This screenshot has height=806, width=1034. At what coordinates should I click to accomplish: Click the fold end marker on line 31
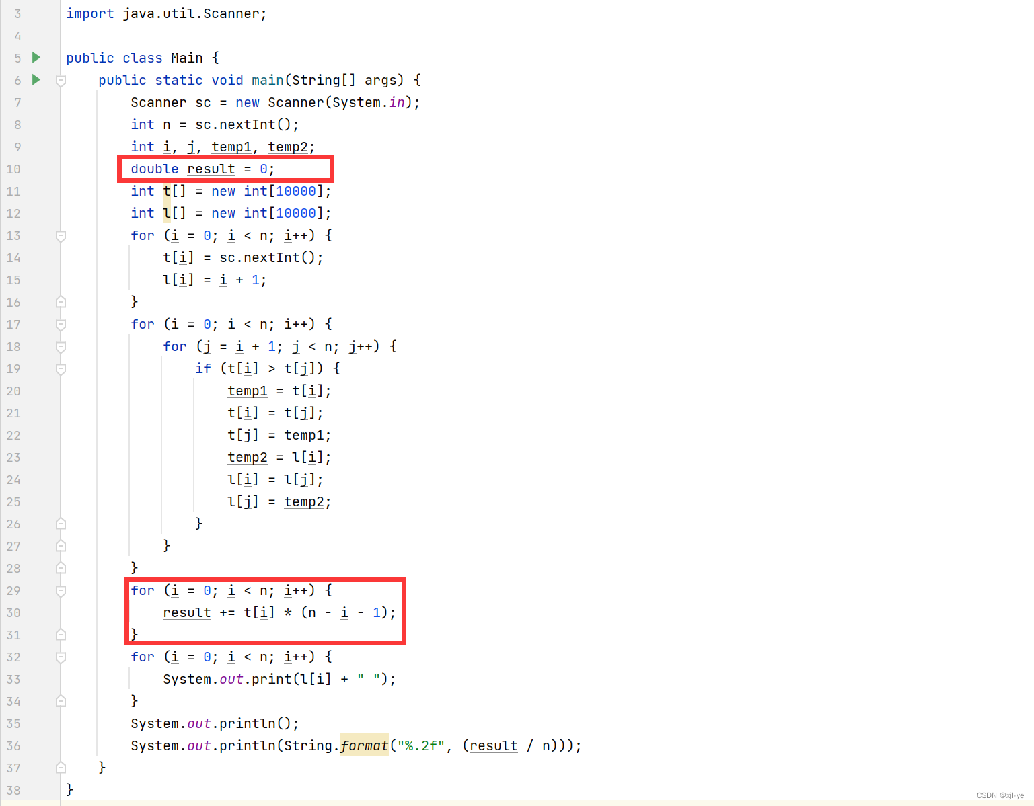(61, 635)
